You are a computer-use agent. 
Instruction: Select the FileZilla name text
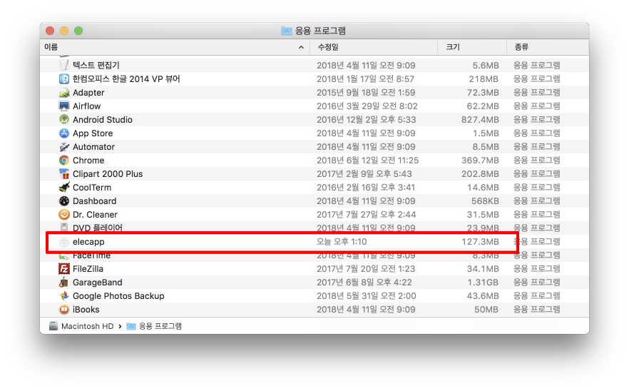coord(88,269)
